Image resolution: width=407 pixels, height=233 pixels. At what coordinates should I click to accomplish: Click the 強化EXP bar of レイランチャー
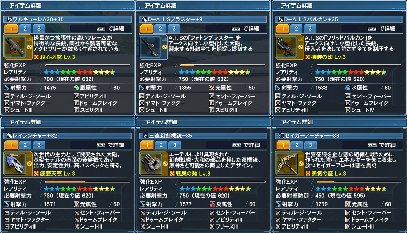point(87,182)
